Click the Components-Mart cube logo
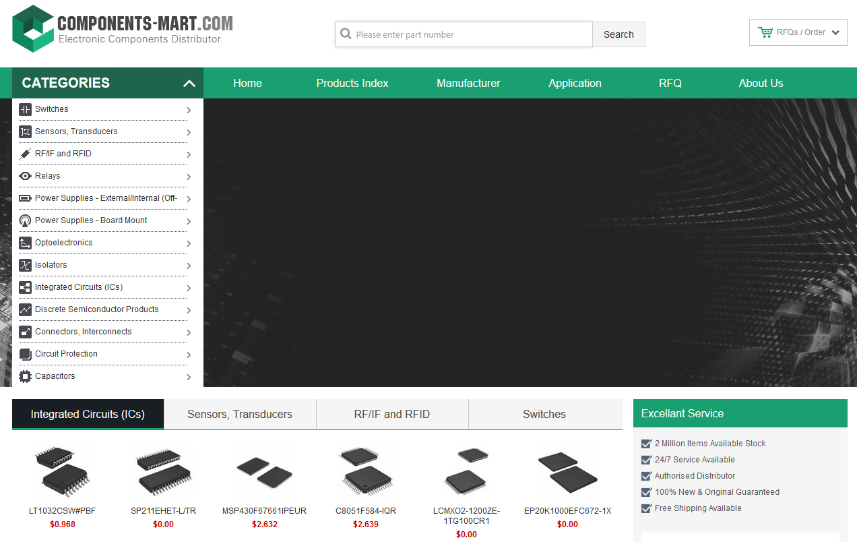The image size is (857, 542). coord(33,29)
